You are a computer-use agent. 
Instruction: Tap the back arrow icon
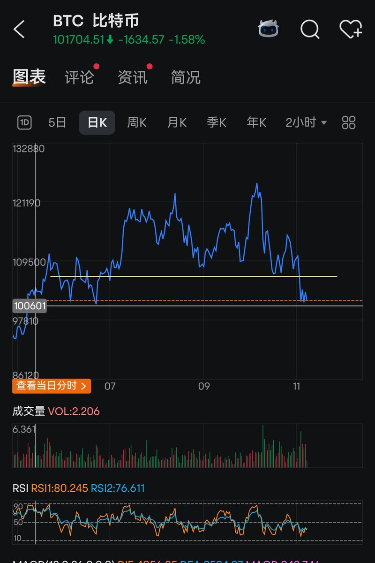[x=19, y=29]
